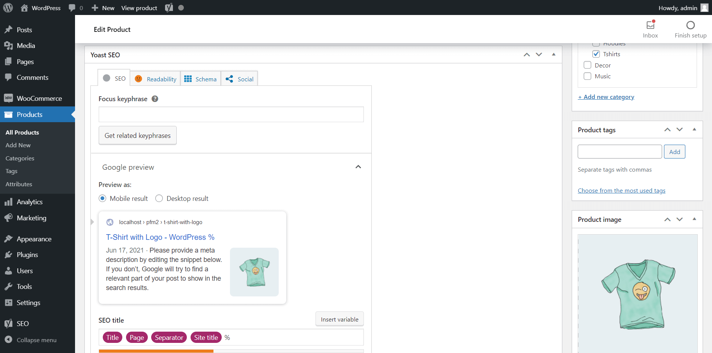Click Add new category link
The image size is (712, 353).
tap(606, 97)
